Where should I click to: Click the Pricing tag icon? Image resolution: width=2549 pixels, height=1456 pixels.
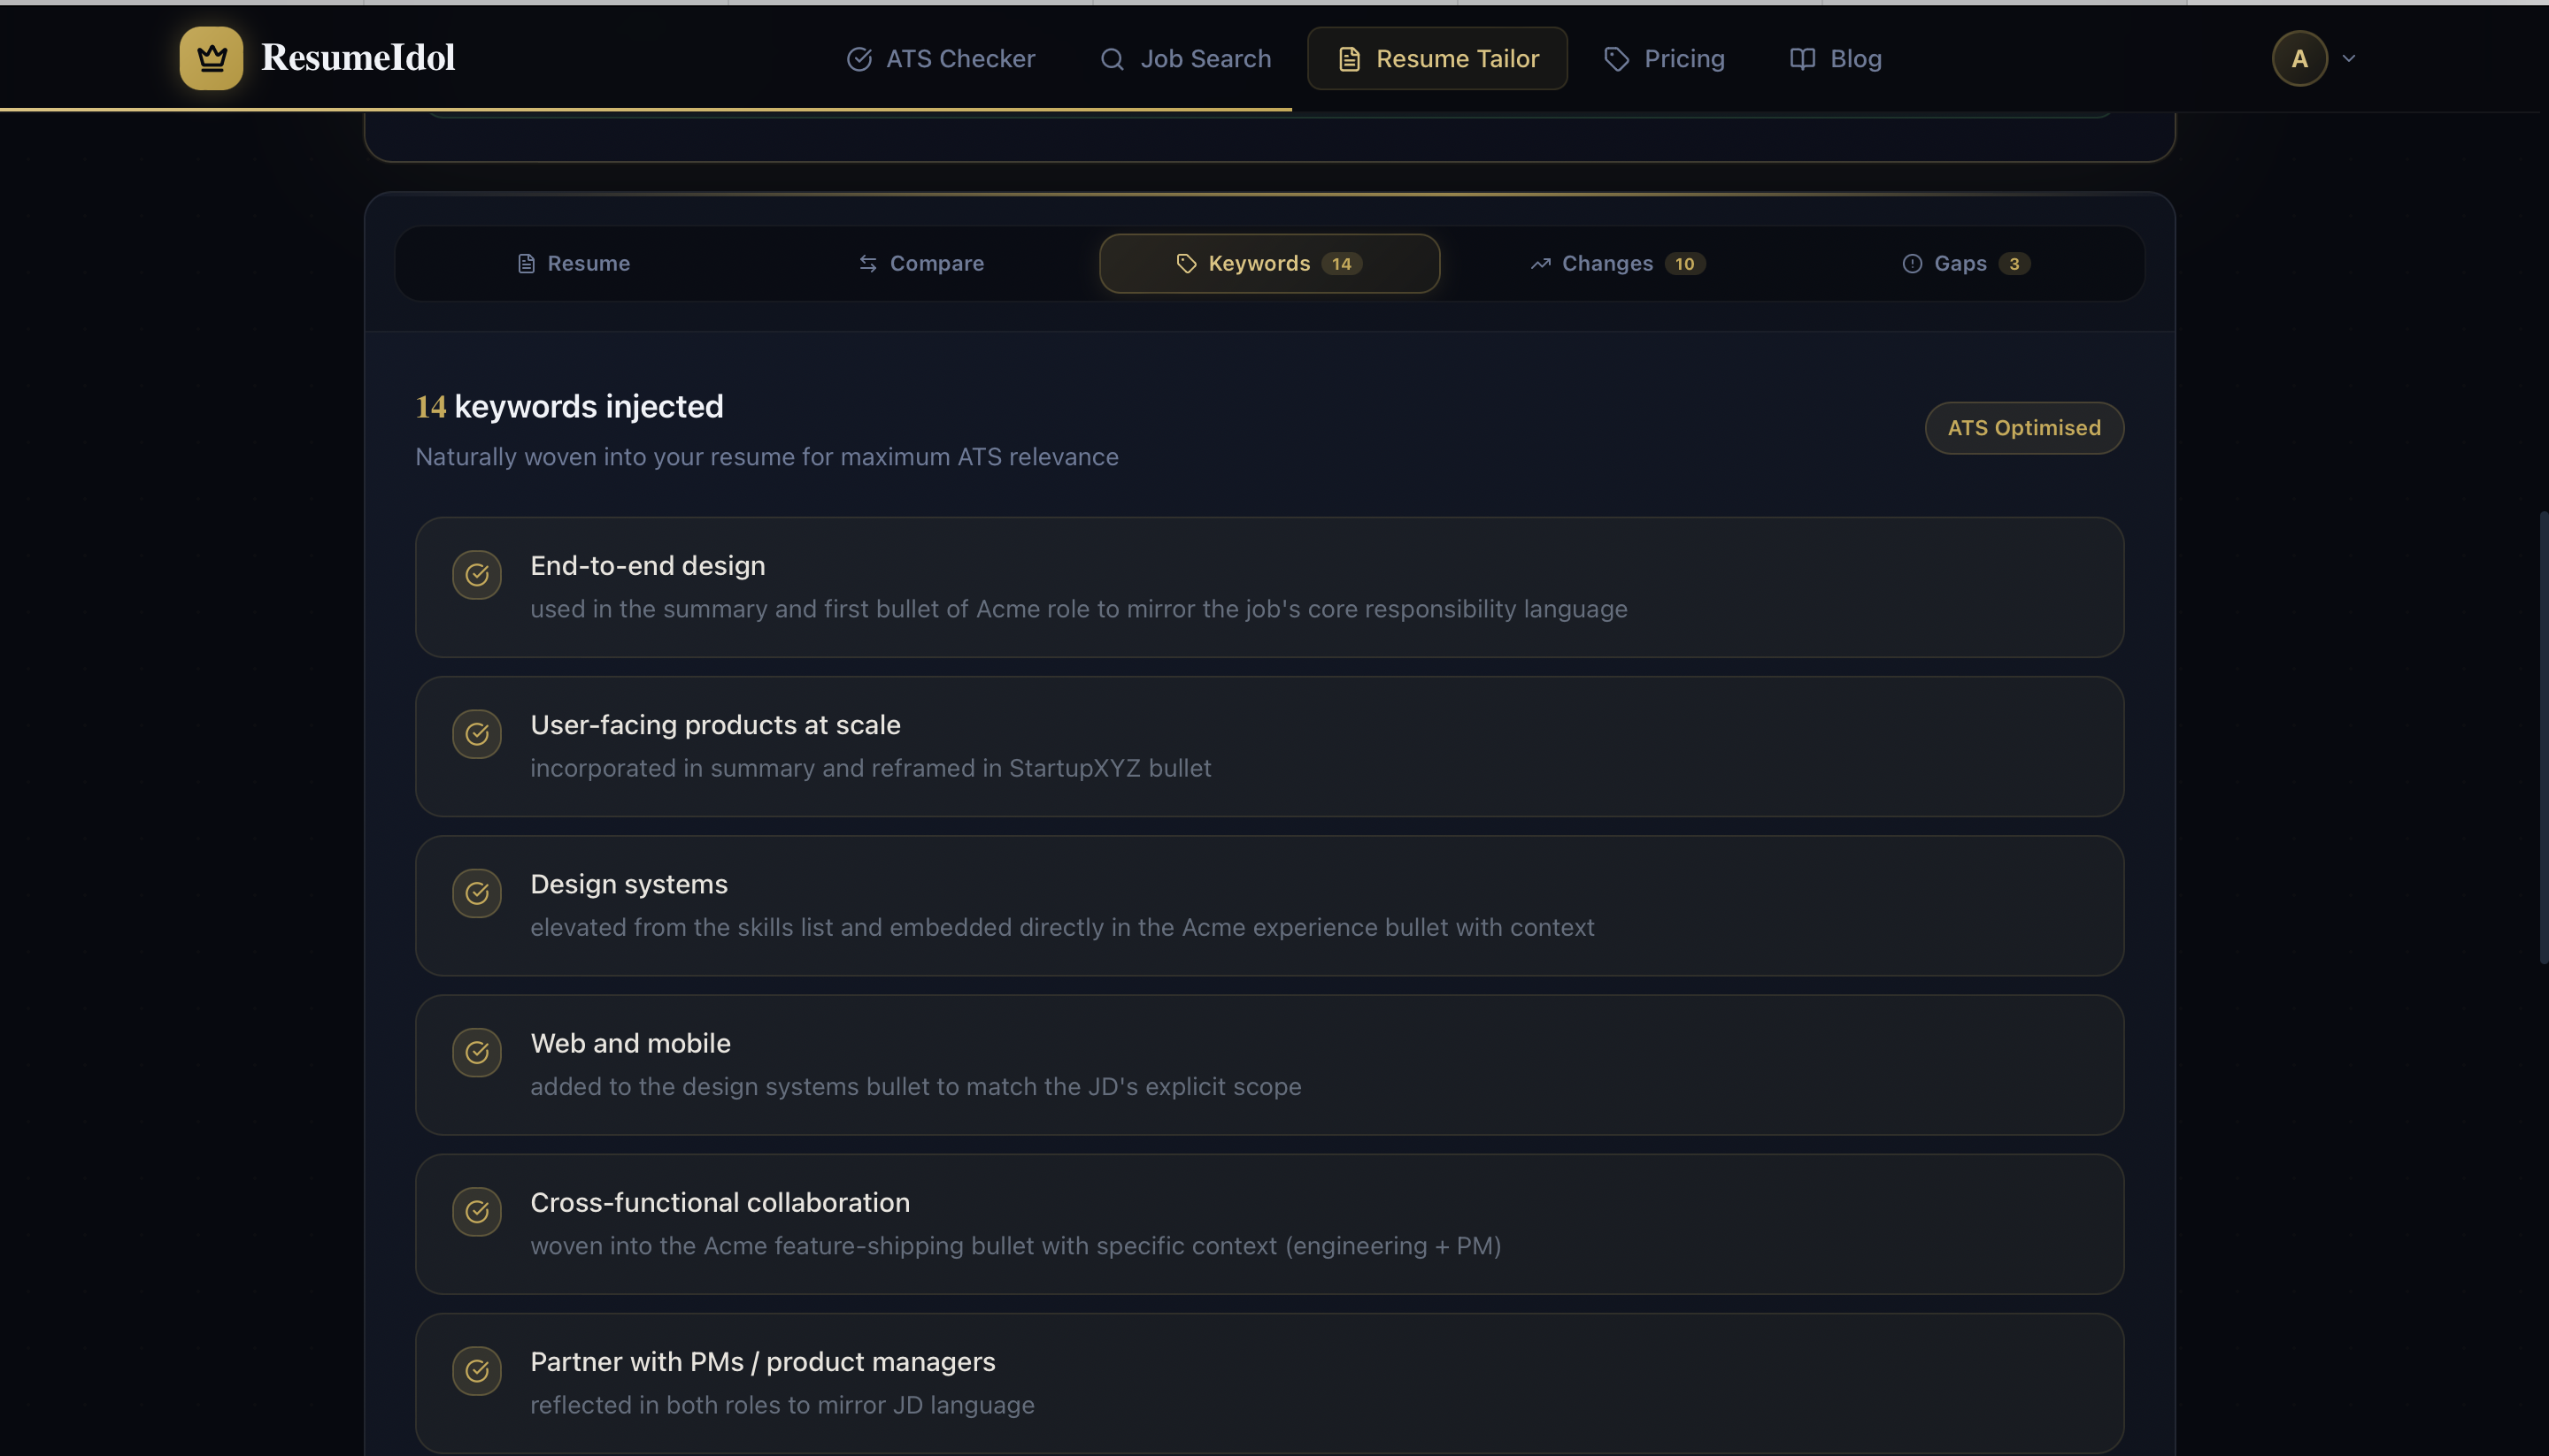pos(1615,59)
